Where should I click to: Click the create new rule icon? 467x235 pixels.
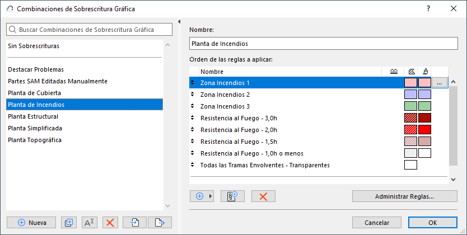click(x=233, y=196)
